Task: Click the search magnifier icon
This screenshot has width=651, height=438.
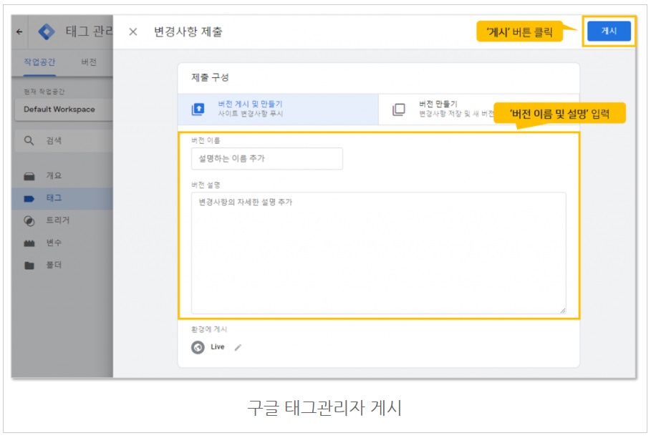Action: pos(29,140)
